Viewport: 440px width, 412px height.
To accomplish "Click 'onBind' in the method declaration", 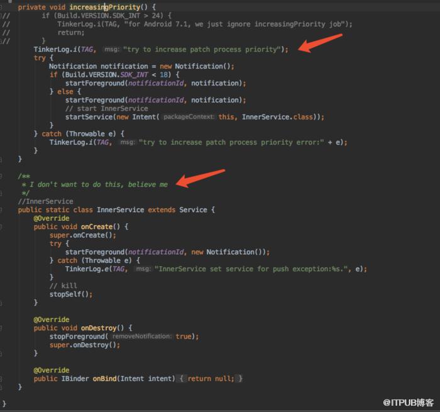I will (105, 379).
